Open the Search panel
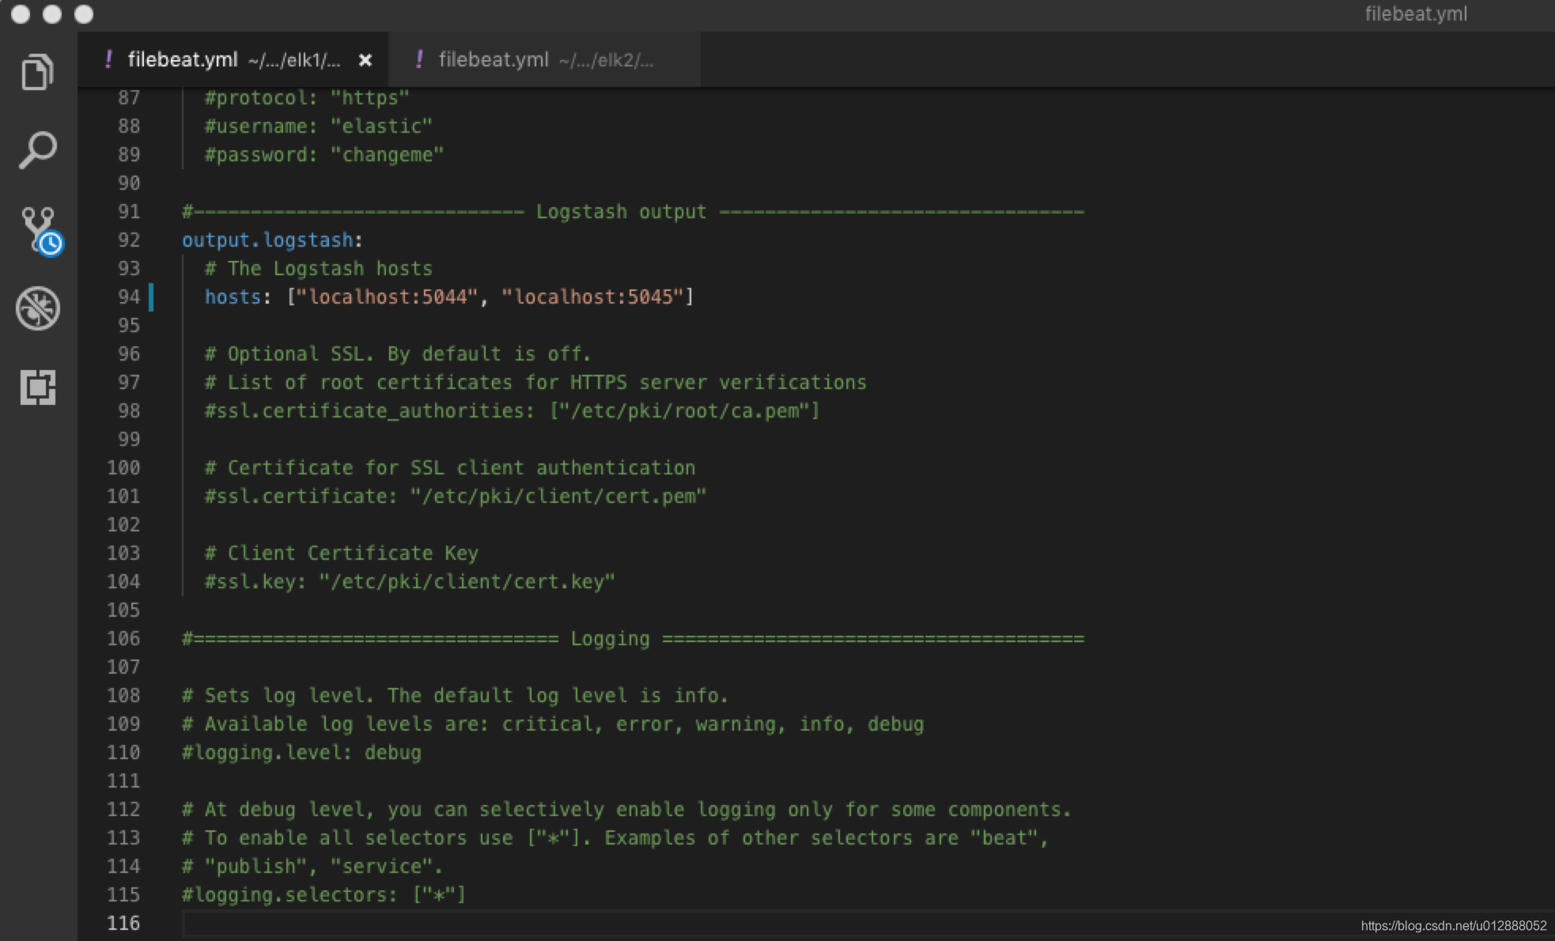1555x941 pixels. click(x=37, y=150)
